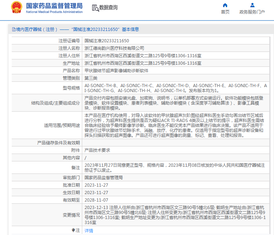Select registrant name 浙江德尚韵兴医疗科技有限公司
274x235 pixels.
[114, 48]
